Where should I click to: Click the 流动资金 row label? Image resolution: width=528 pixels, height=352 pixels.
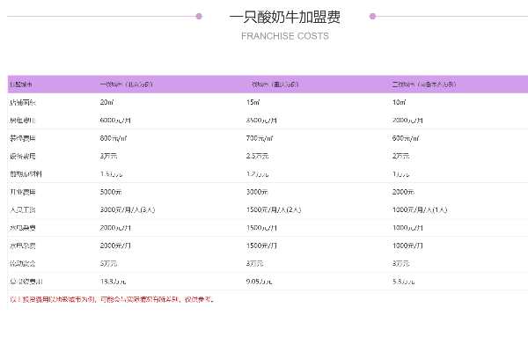[23, 263]
